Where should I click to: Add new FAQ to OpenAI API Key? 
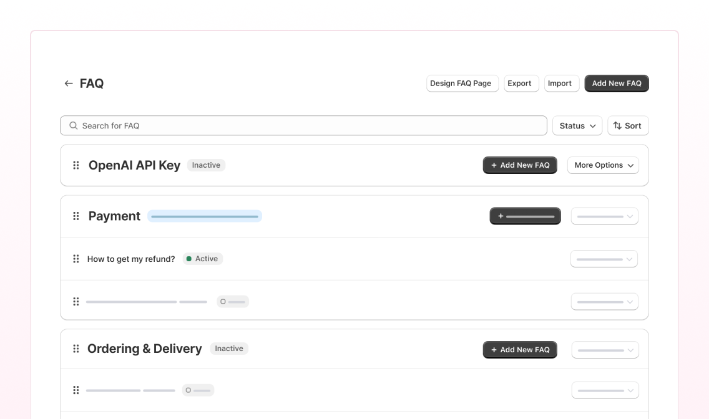pos(520,165)
